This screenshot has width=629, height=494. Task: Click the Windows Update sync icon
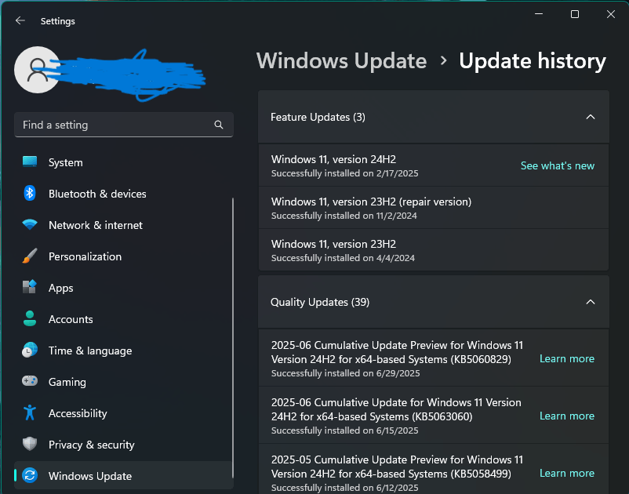pyautogui.click(x=30, y=475)
